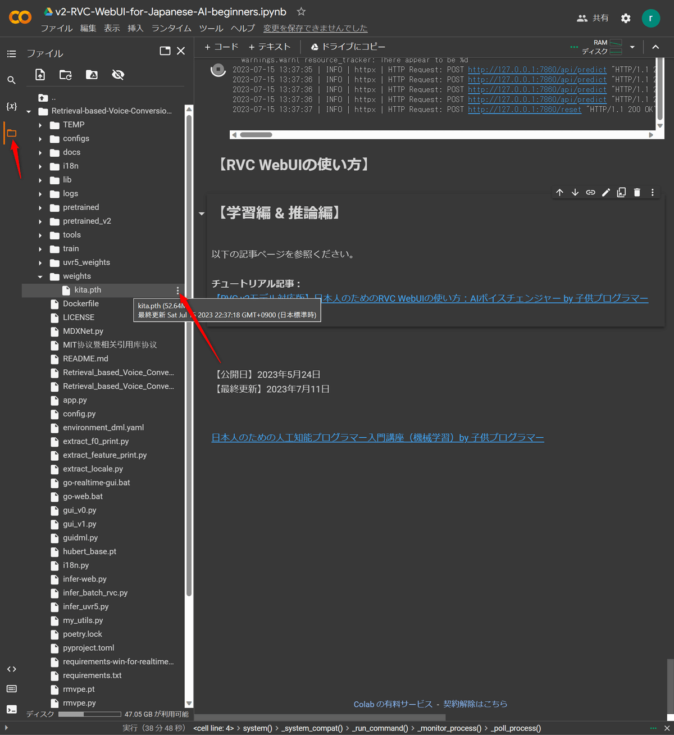Open the table of contents sidebar icon
Image resolution: width=674 pixels, height=735 pixels.
pyautogui.click(x=11, y=54)
